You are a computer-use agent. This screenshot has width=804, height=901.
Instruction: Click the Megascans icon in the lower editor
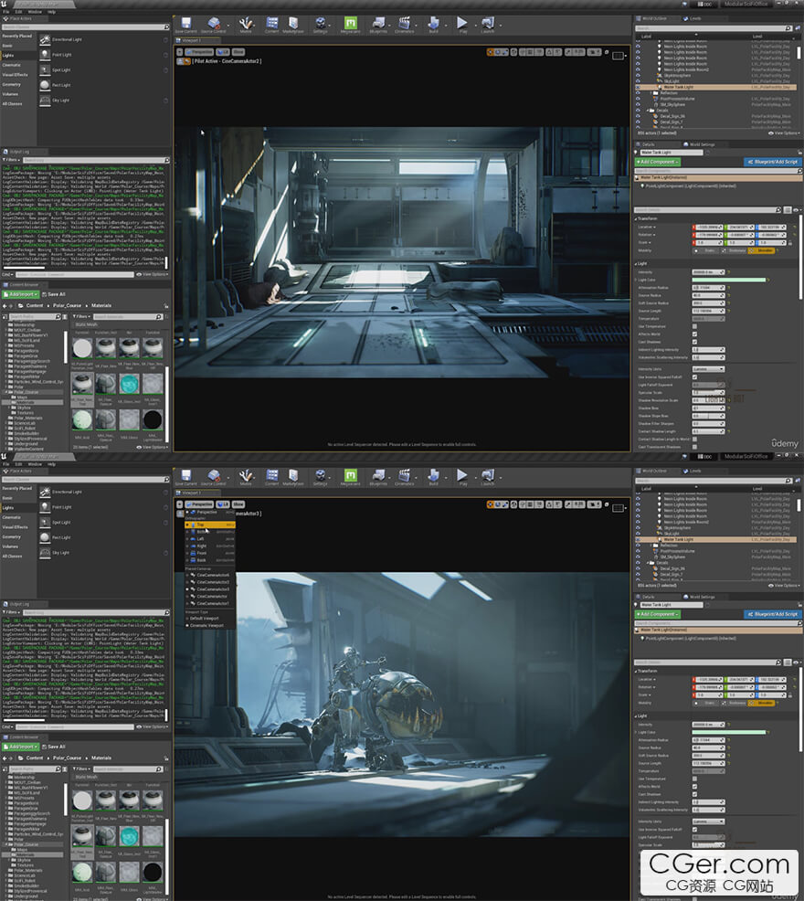pyautogui.click(x=350, y=476)
